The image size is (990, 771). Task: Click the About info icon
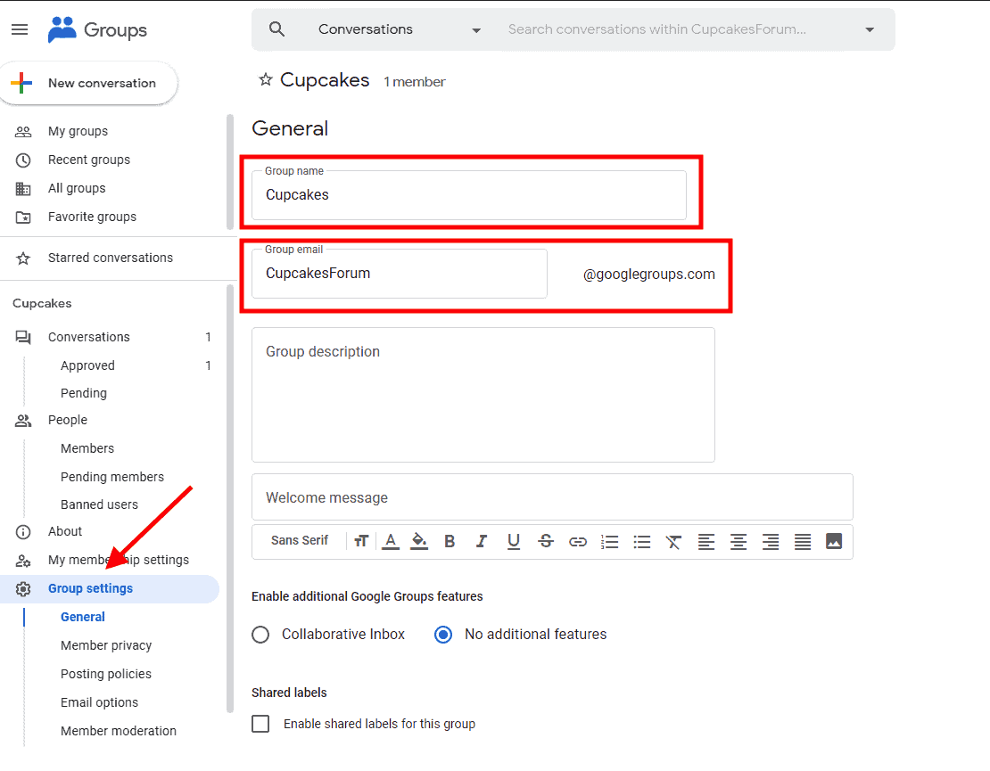pyautogui.click(x=23, y=532)
